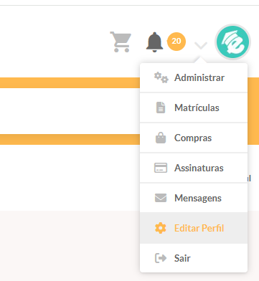Click the upper orange banner stripe
The height and width of the screenshot is (281, 259).
coord(70,82)
